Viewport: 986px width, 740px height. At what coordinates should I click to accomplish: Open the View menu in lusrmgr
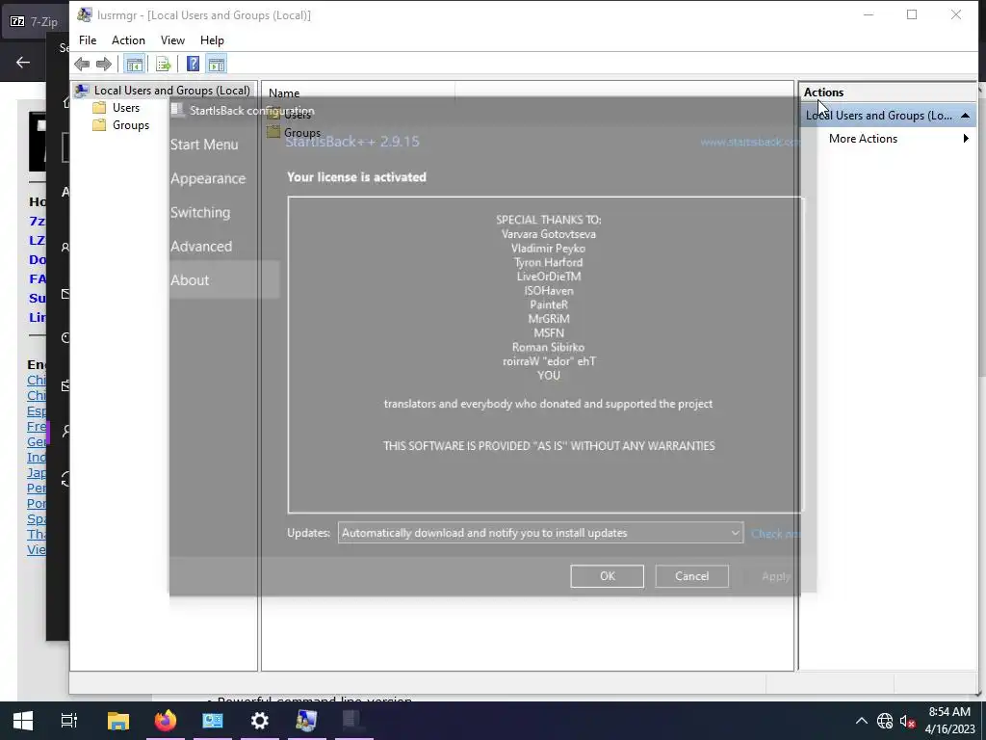pyautogui.click(x=172, y=40)
